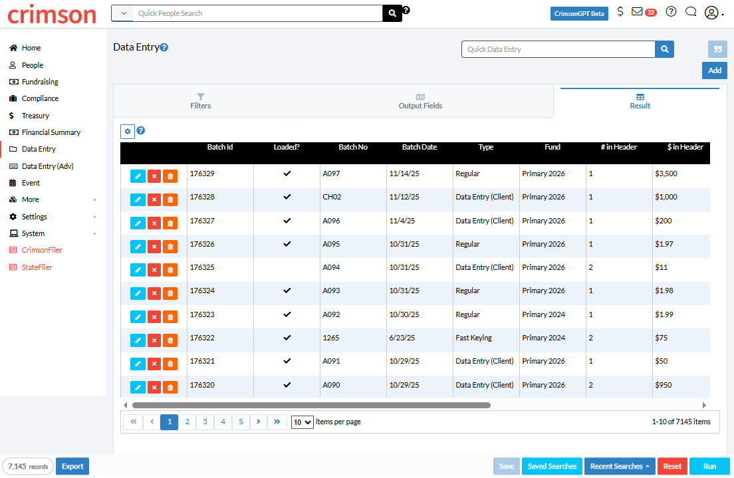
Task: Switch to the Output Fields tab
Action: pos(420,101)
